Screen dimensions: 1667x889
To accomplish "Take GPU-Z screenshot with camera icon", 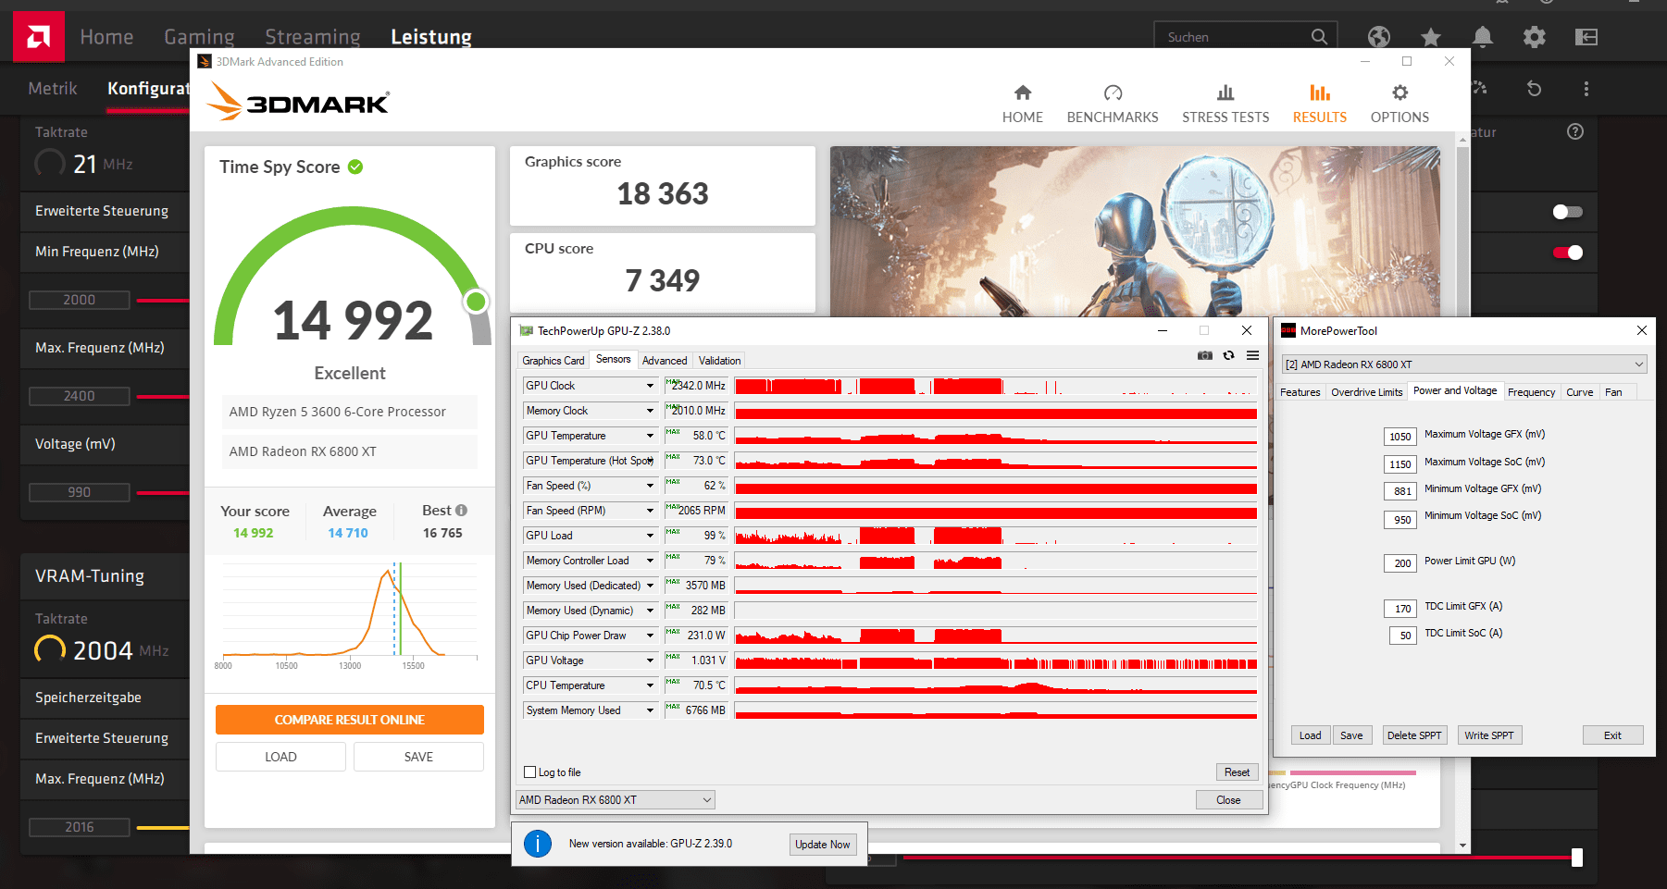I will [1205, 355].
